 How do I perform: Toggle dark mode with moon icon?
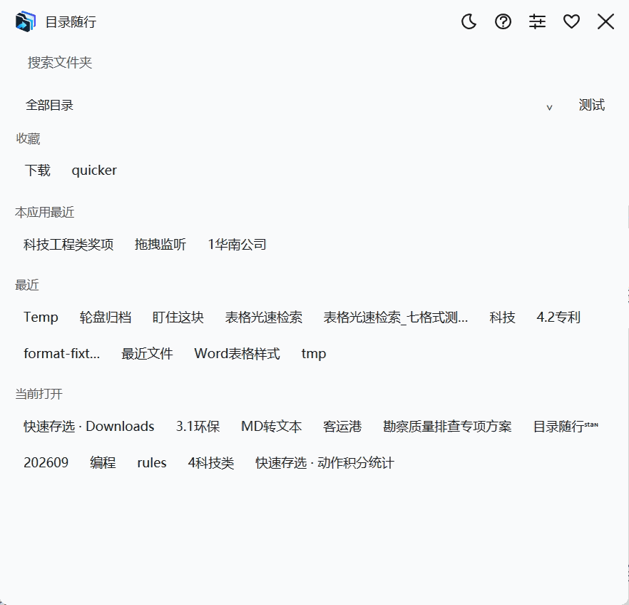point(469,21)
